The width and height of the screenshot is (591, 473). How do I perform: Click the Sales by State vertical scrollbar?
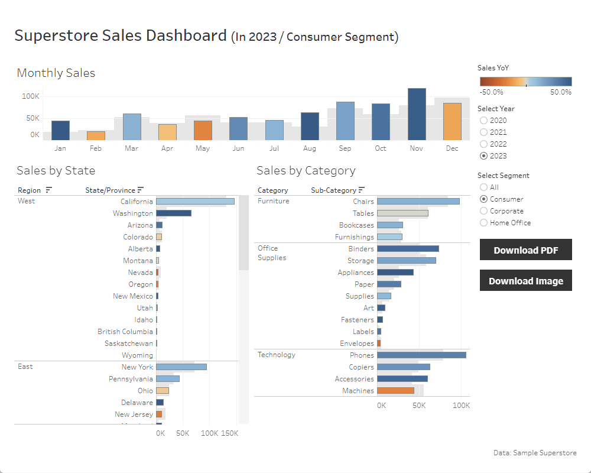coord(243,237)
